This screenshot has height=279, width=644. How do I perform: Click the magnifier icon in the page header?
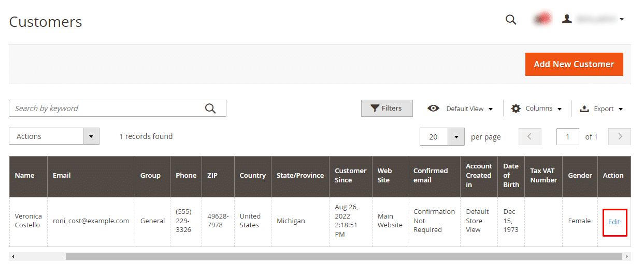[511, 20]
